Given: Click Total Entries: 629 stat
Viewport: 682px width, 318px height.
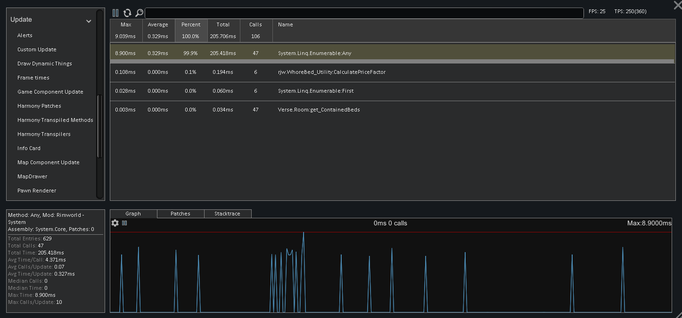Looking at the screenshot, I should click(30, 238).
